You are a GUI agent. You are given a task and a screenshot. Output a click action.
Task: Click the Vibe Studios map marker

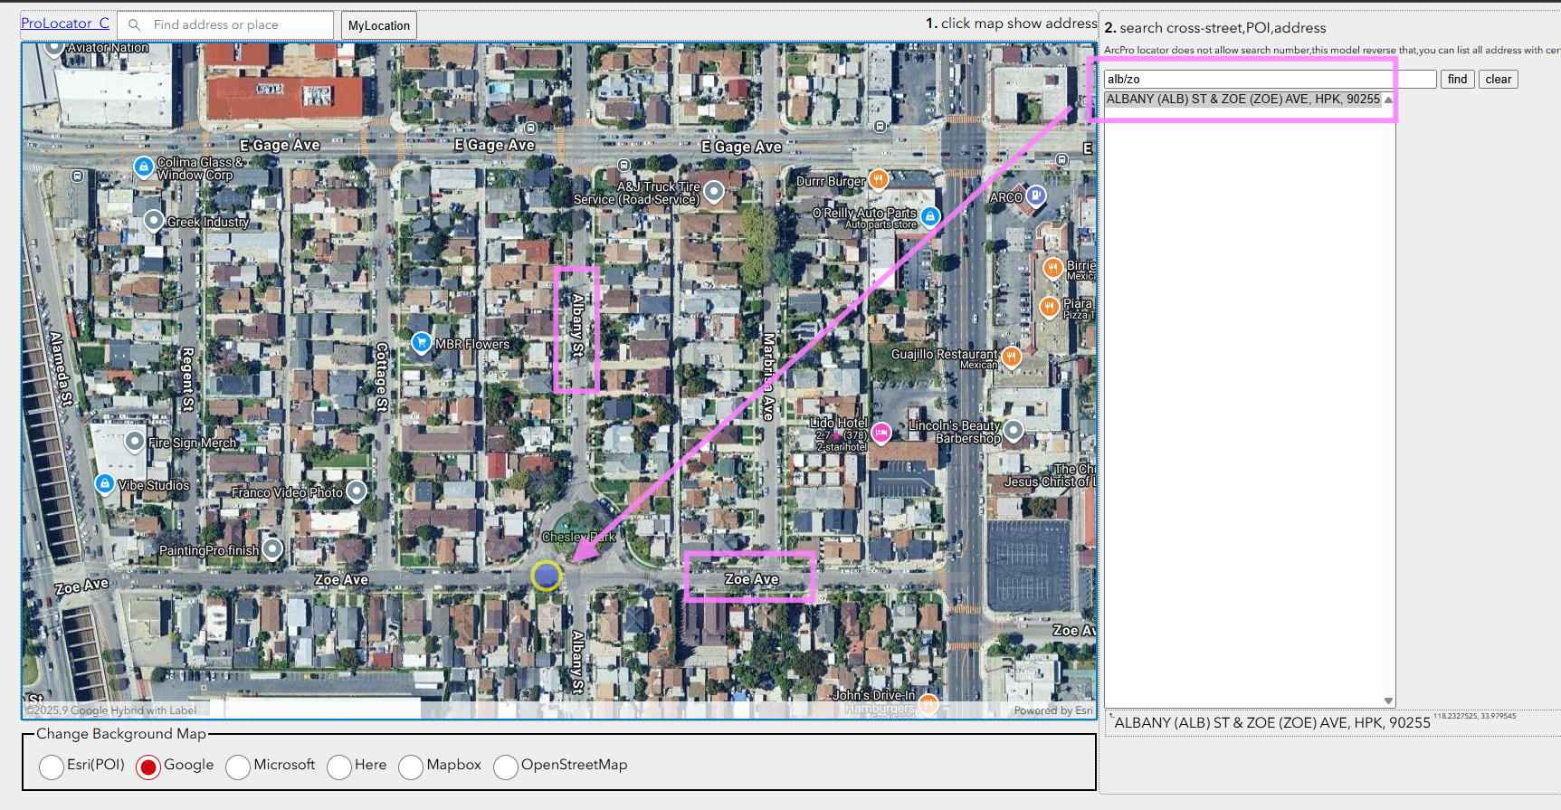click(105, 484)
